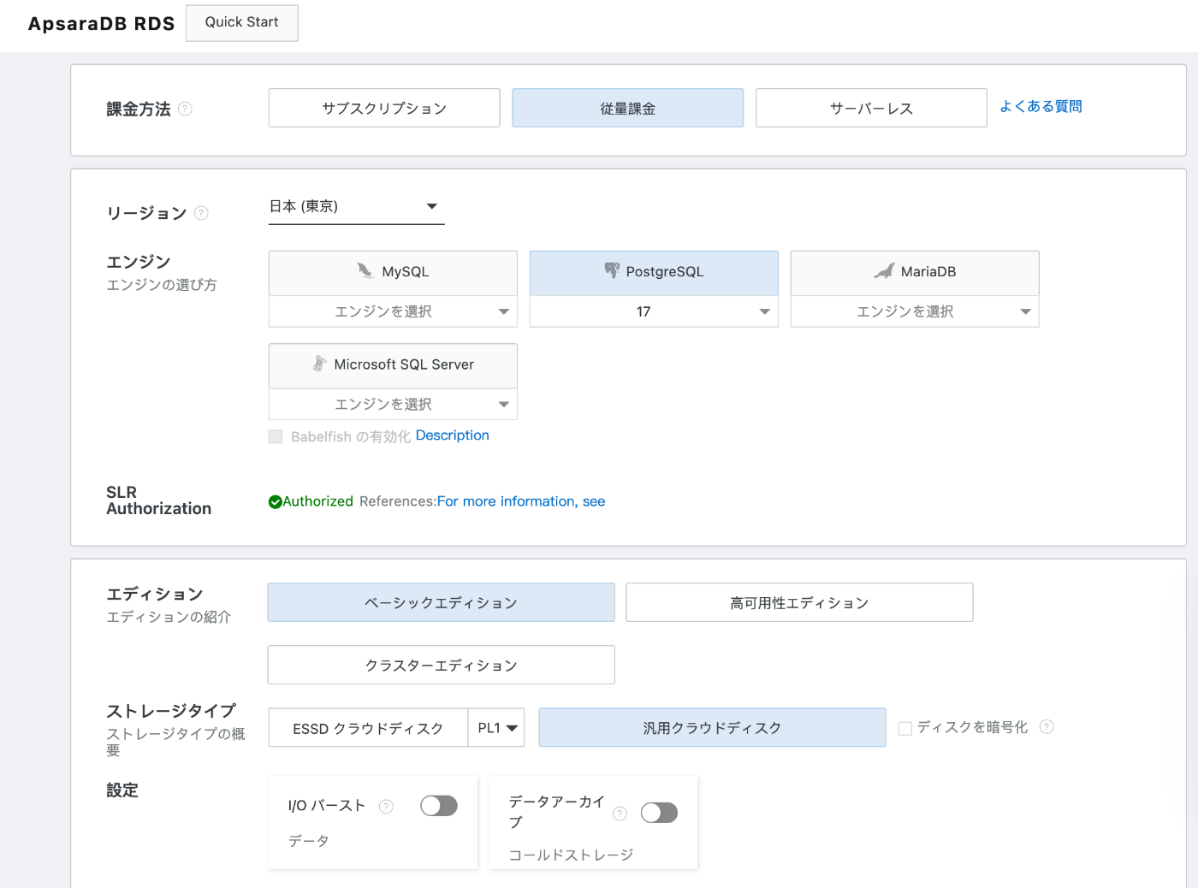1198x888 pixels.
Task: Select the サブスクリプション billing option
Action: pos(384,108)
